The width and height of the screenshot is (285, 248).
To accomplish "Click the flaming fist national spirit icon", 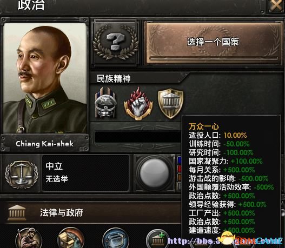I will 138,103.
